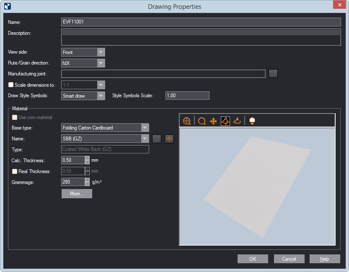Viewport: 349px width, 272px height.
Task: Click the Style Symbols Scale field
Action: click(187, 96)
